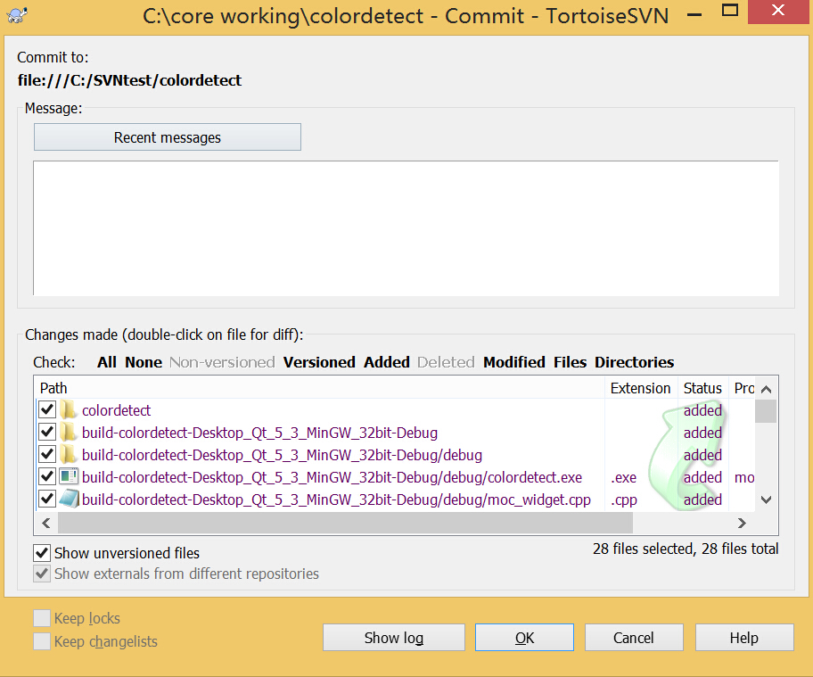The height and width of the screenshot is (677, 813).
Task: Click the TortoiseSVN turtle icon in title bar
Action: click(x=17, y=15)
